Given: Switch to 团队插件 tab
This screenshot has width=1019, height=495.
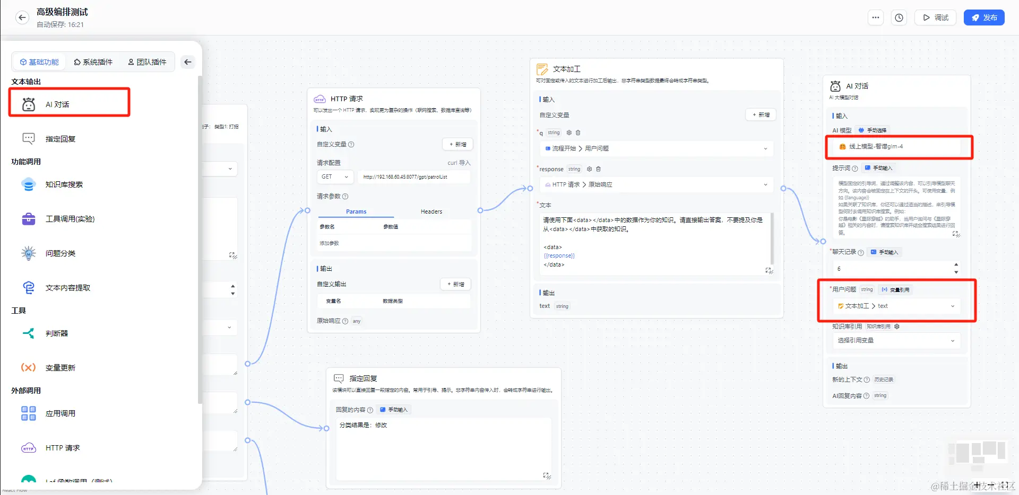Looking at the screenshot, I should click(x=148, y=62).
